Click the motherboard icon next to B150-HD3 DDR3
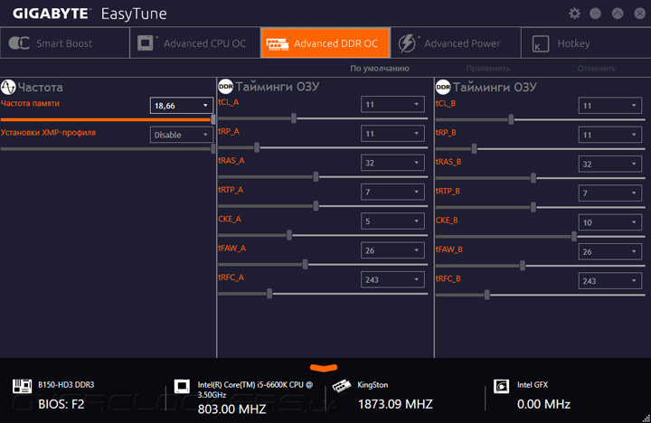The image size is (651, 423). point(22,386)
